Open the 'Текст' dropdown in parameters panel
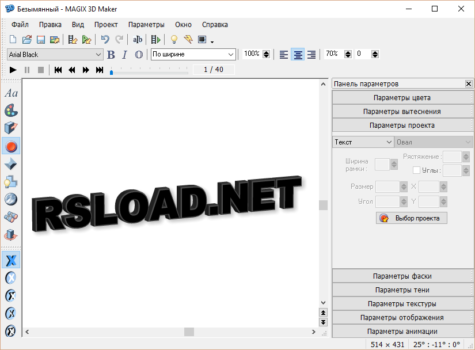This screenshot has height=350, width=475. pyautogui.click(x=363, y=142)
